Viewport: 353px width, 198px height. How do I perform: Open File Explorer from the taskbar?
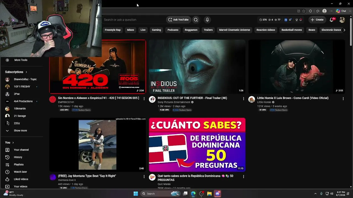[x=209, y=194]
